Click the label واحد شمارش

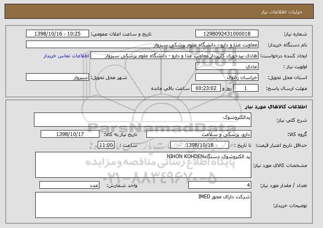pos(122,185)
